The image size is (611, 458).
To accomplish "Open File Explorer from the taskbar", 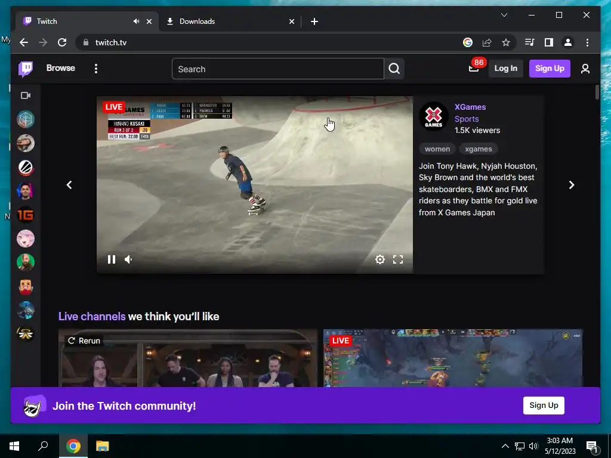I will 103,446.
